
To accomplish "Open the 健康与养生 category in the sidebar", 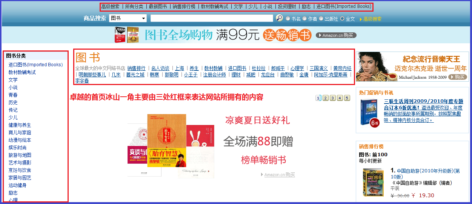I will 20,125.
